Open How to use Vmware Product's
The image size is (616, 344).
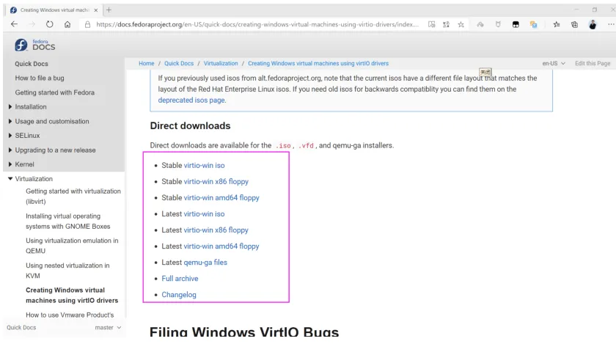(x=70, y=315)
